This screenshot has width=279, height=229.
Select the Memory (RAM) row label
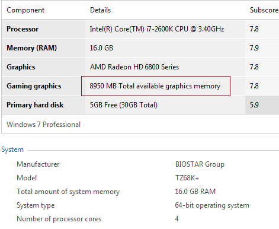pos(31,48)
